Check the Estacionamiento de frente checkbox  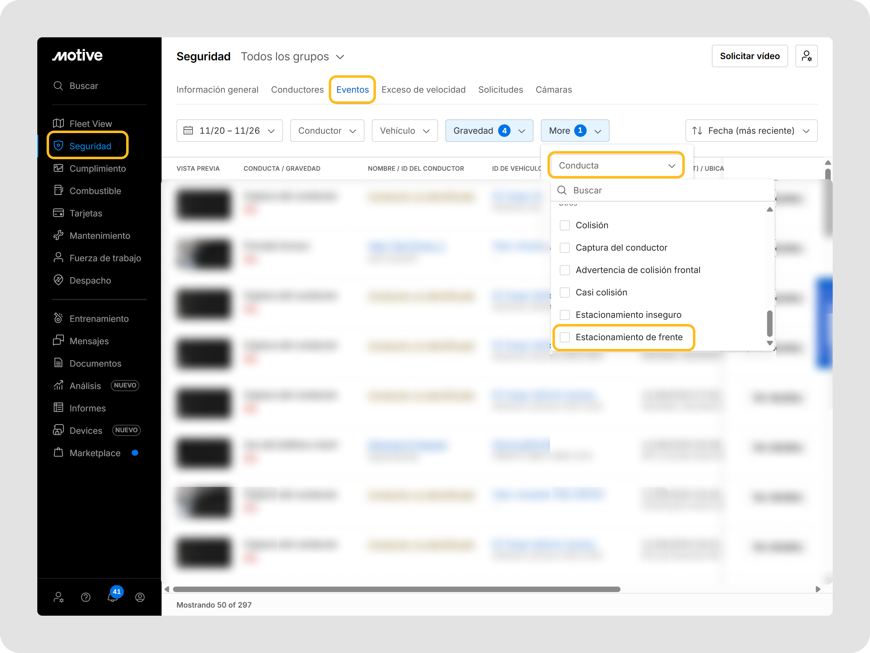pos(565,337)
